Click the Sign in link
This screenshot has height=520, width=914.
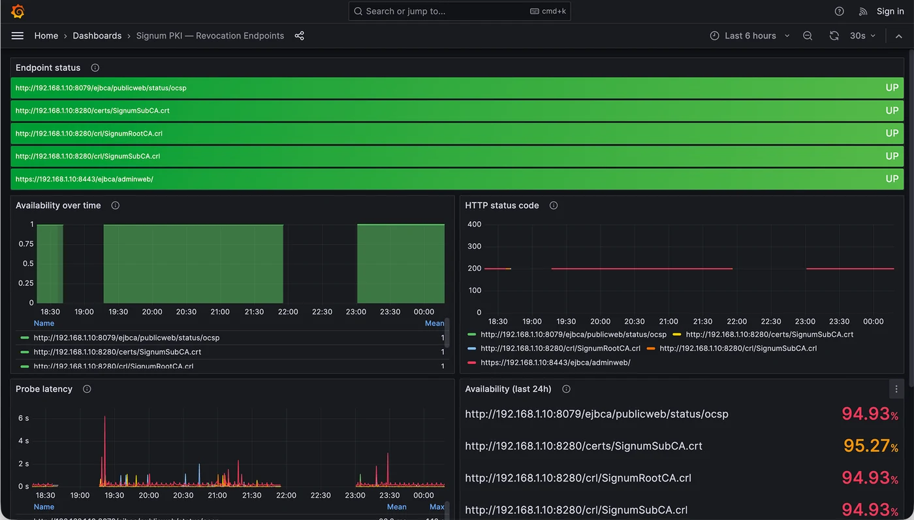pos(890,11)
